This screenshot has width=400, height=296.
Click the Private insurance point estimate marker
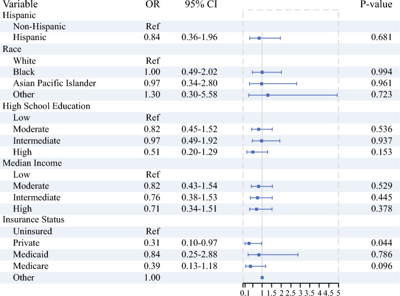click(x=249, y=244)
